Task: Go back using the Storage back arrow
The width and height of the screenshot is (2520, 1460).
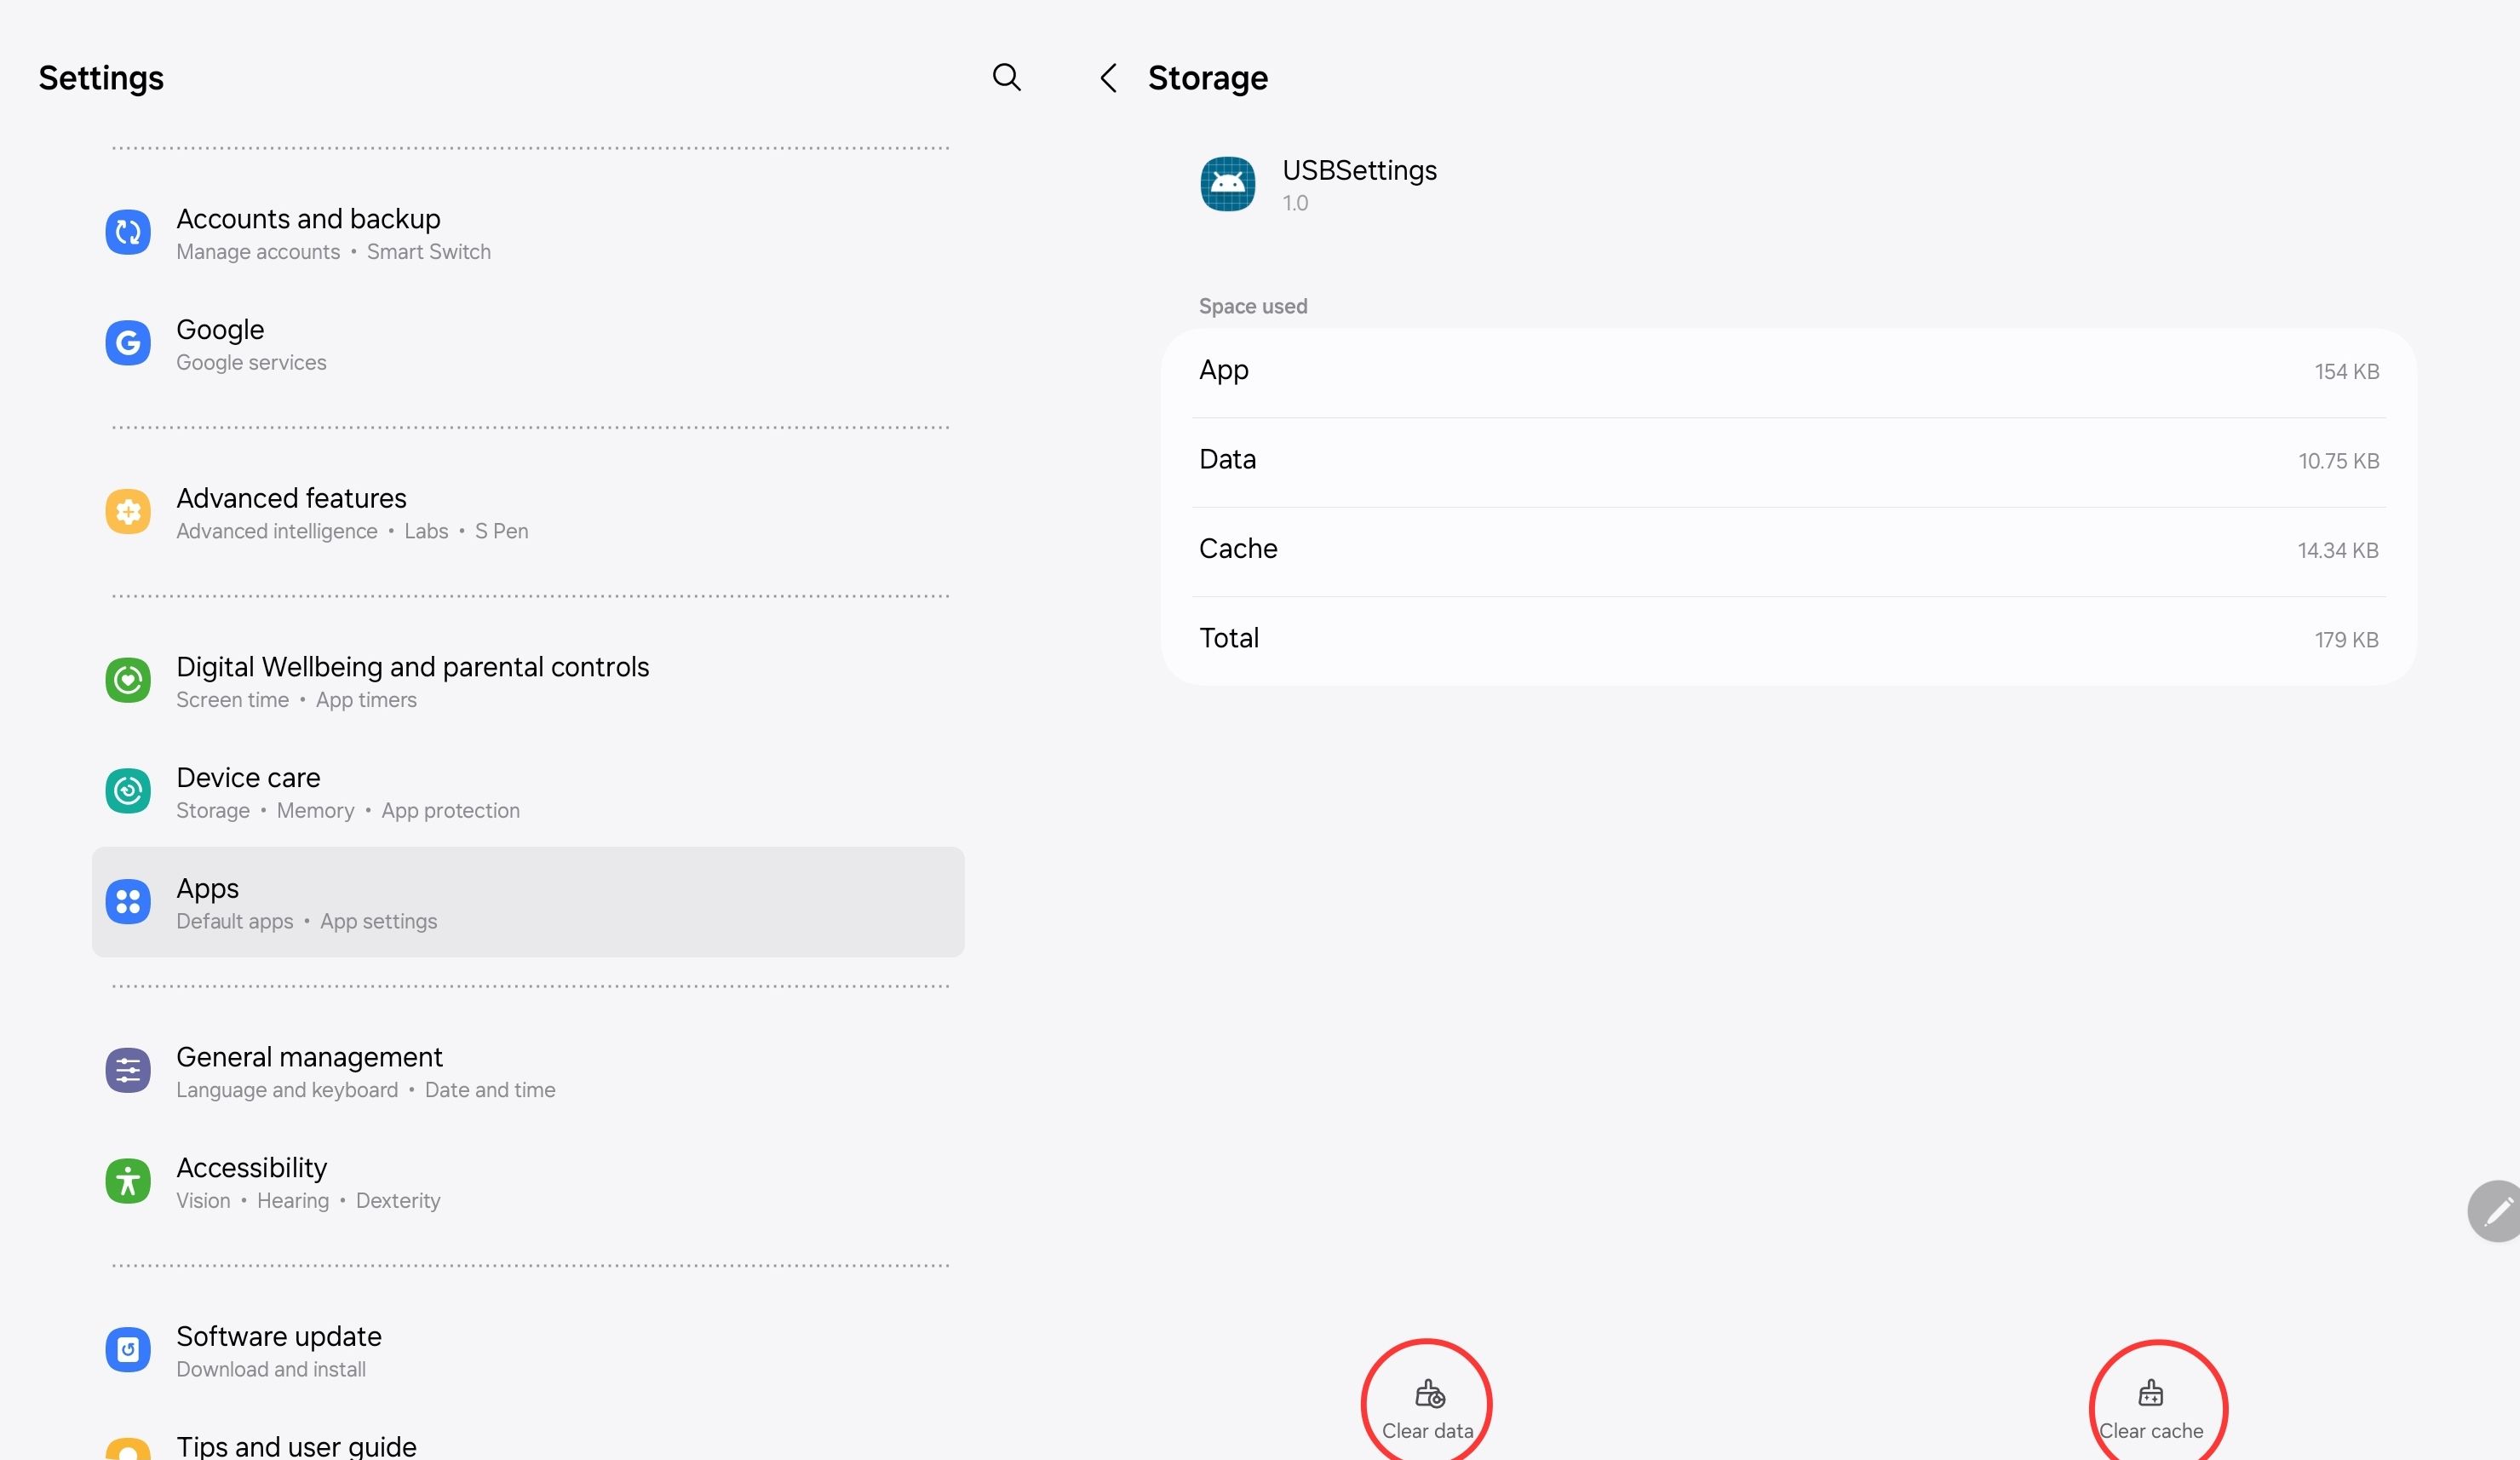Action: 1108,78
